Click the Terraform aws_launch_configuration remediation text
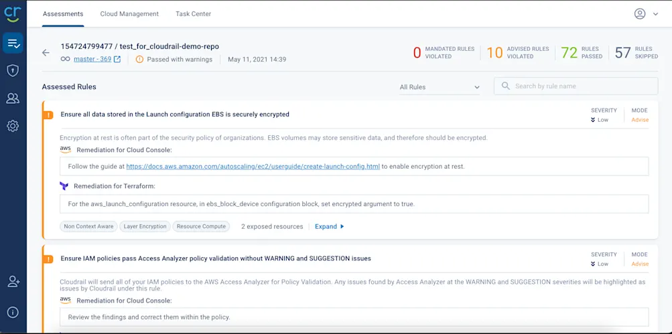This screenshot has width=672, height=334. point(241,204)
